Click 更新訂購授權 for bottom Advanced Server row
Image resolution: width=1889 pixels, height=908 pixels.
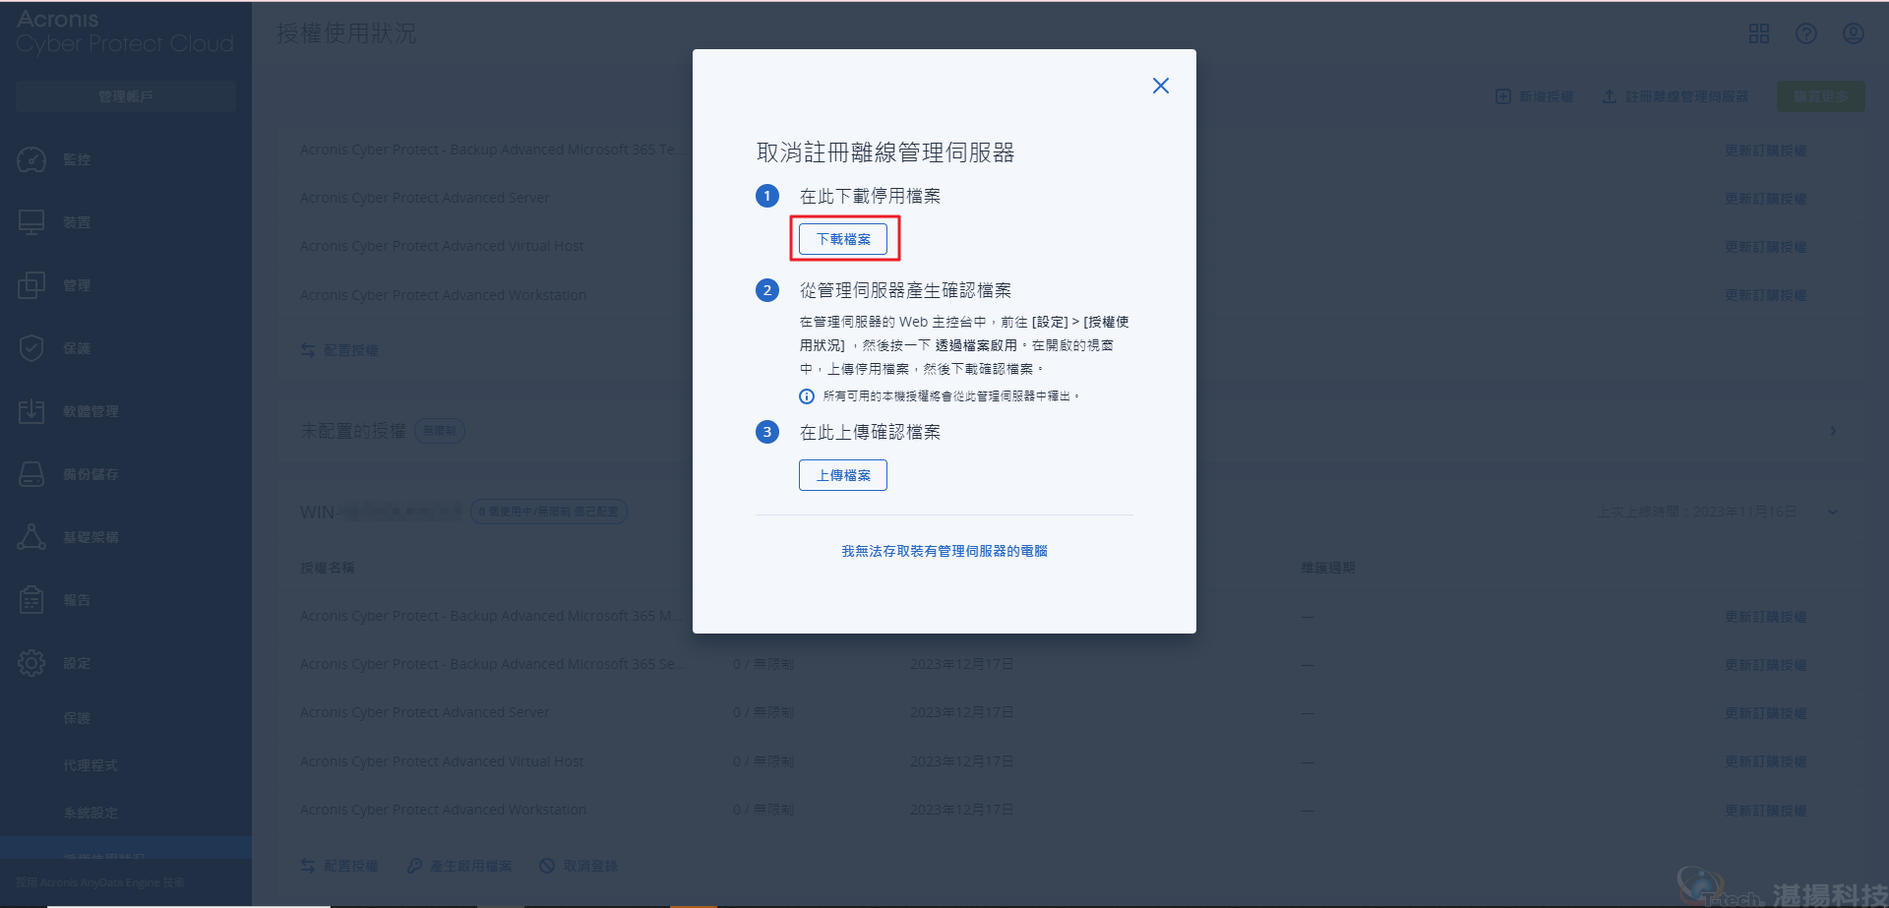[x=1766, y=713]
